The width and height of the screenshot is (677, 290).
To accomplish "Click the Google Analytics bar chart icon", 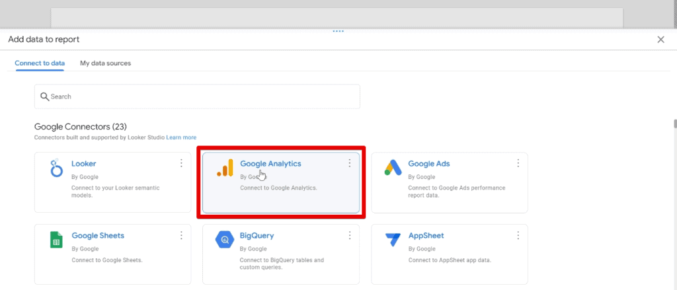I will click(225, 168).
